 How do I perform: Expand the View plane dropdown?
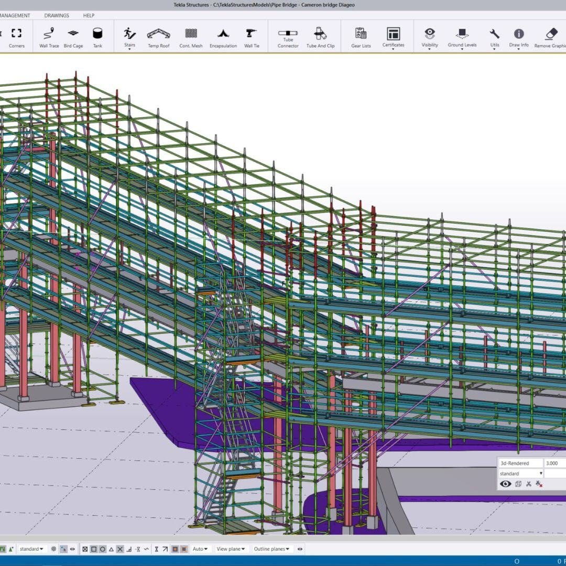[x=232, y=549]
